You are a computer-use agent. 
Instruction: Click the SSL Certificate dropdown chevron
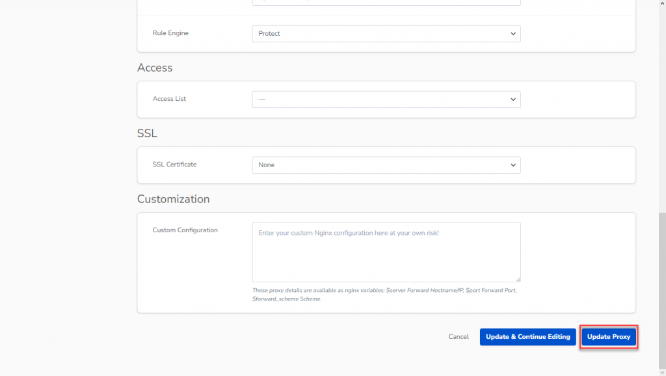513,165
